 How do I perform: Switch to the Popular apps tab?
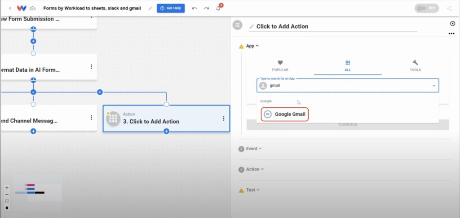280,66
